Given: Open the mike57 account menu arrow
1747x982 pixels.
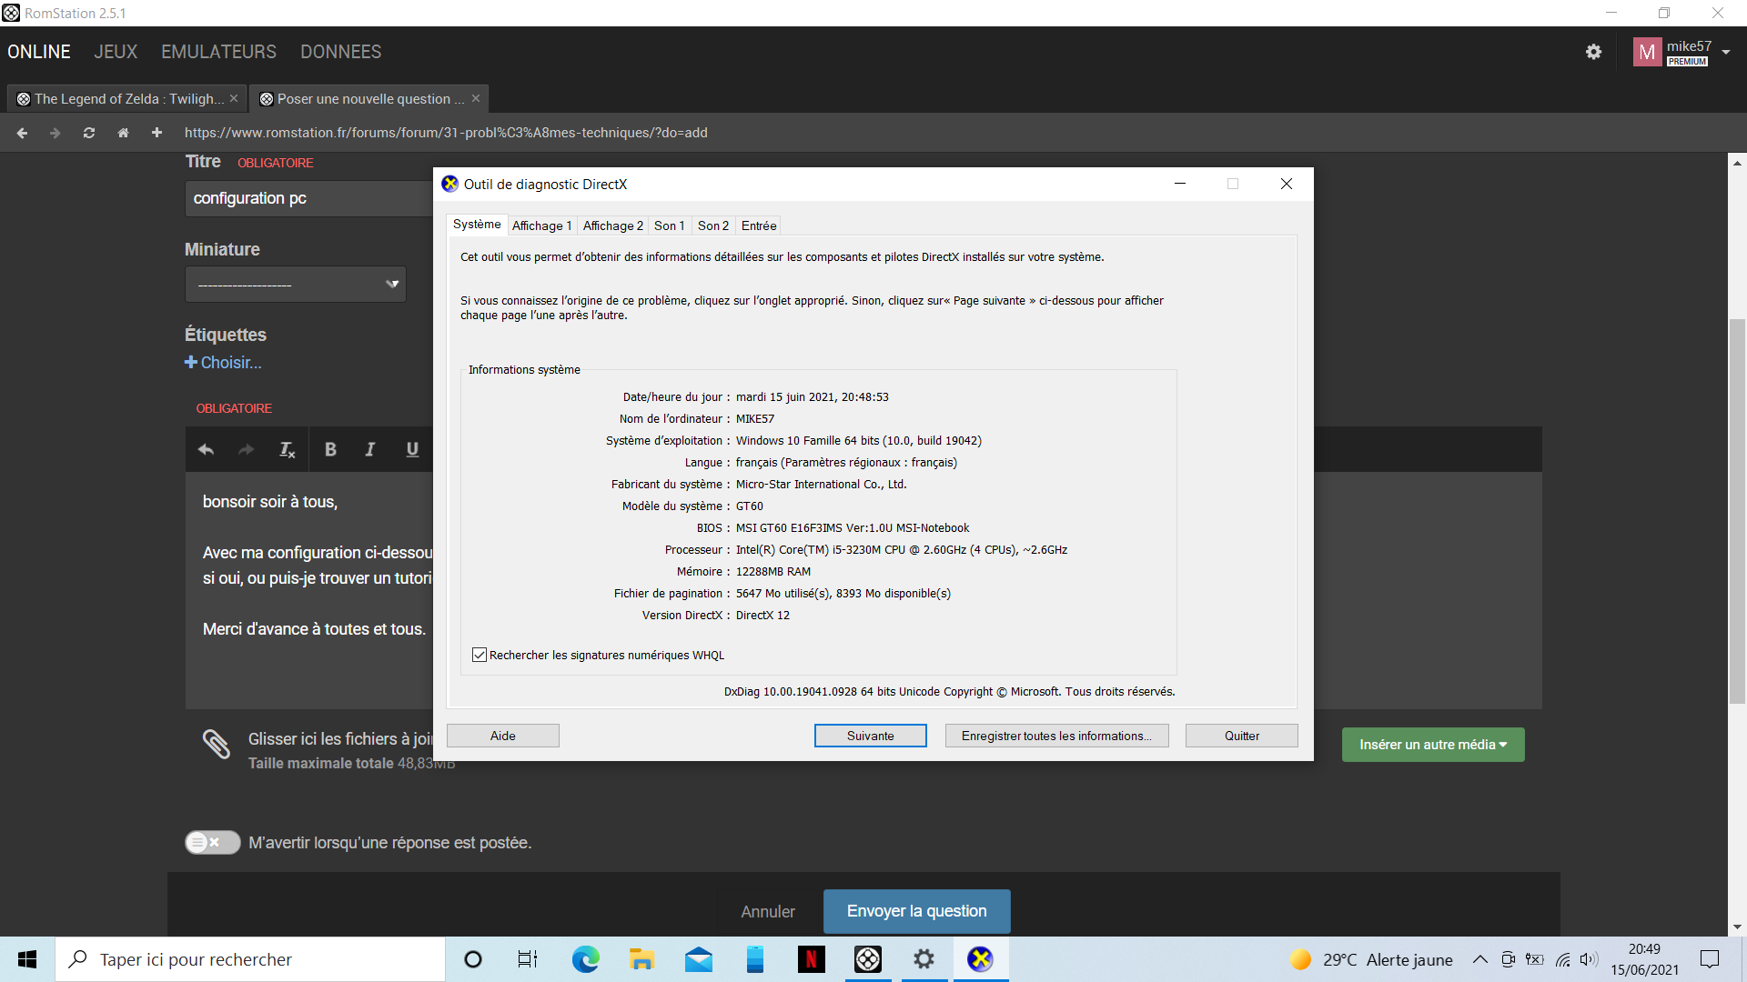Looking at the screenshot, I should [x=1726, y=53].
